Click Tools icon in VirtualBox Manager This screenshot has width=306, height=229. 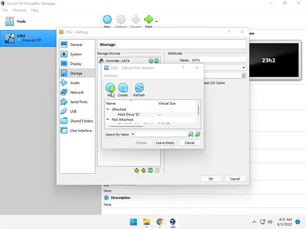click(x=10, y=21)
